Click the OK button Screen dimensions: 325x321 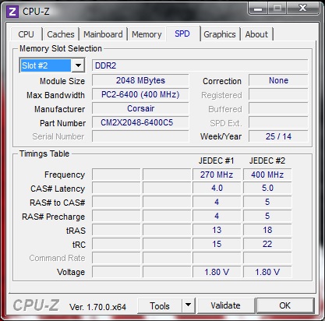(285, 305)
